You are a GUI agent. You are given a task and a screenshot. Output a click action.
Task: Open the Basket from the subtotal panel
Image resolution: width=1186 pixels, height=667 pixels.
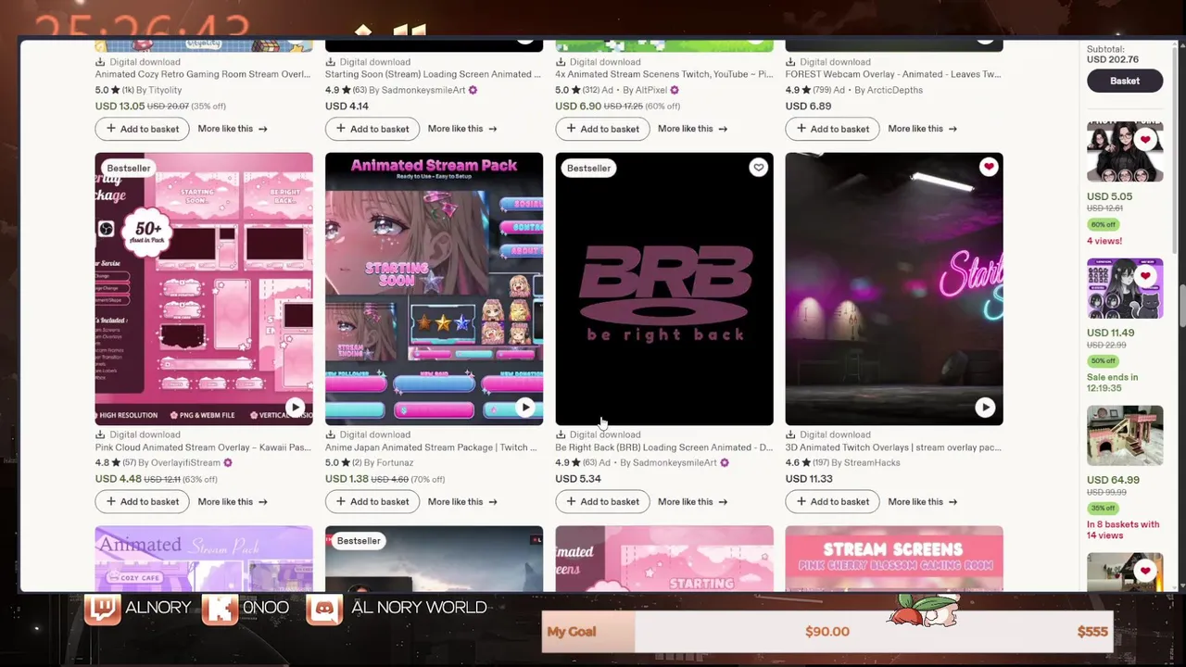coord(1125,81)
